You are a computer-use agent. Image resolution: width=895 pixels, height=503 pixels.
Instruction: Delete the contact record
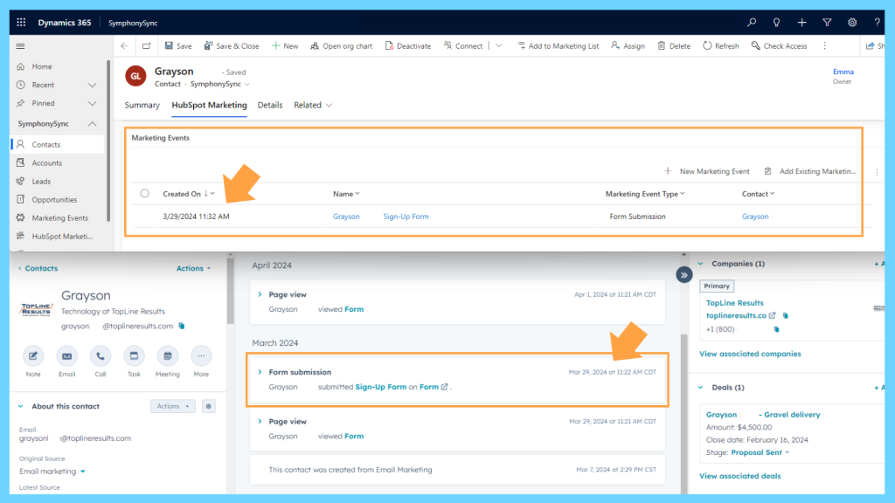674,45
